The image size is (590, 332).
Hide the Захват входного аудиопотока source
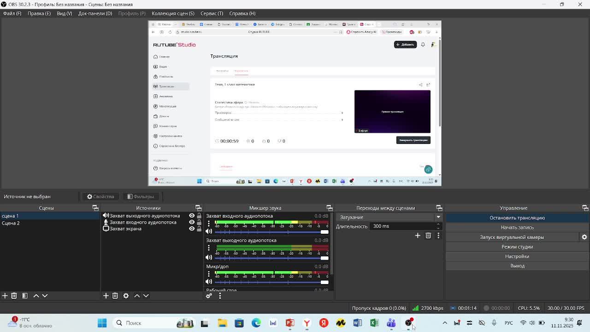pos(192,222)
